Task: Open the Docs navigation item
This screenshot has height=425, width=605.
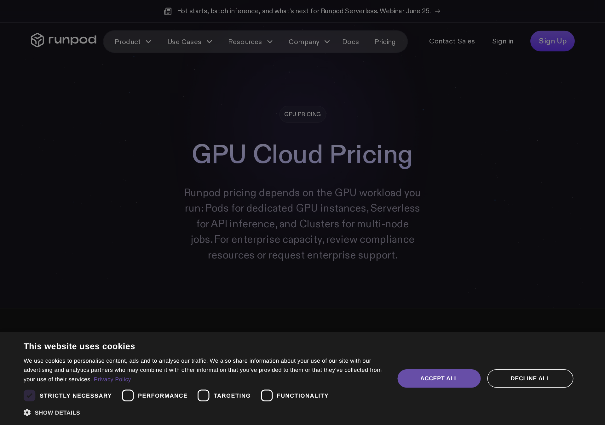Action: (350, 42)
